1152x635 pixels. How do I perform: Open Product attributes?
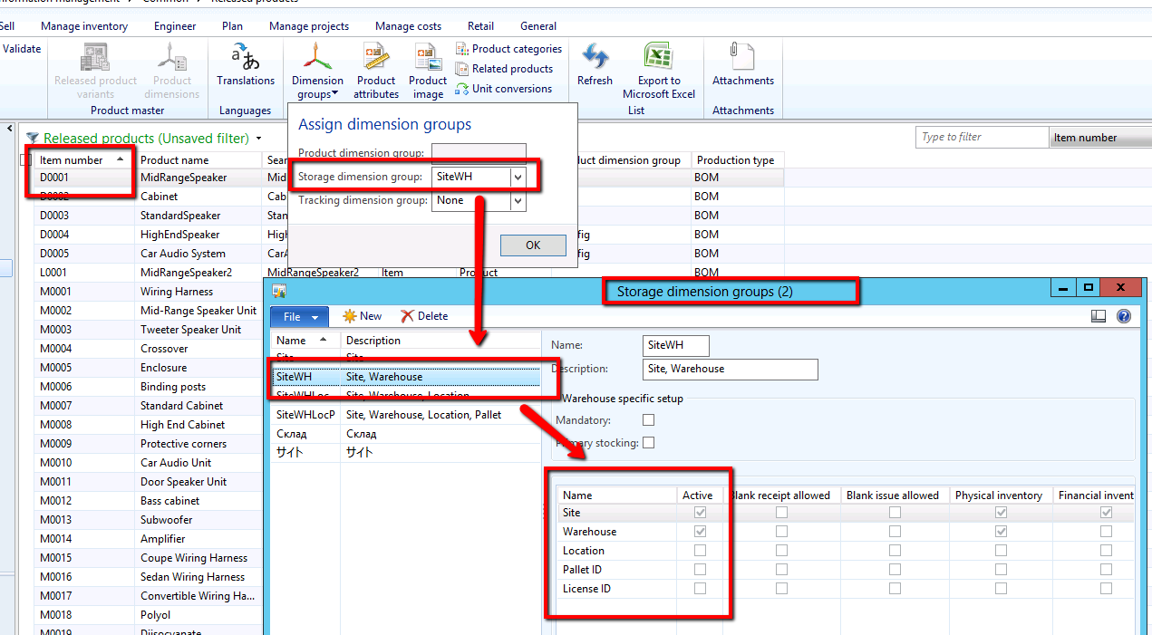(x=375, y=68)
